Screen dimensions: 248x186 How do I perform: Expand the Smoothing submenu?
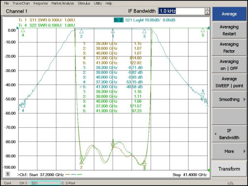[x=229, y=99]
